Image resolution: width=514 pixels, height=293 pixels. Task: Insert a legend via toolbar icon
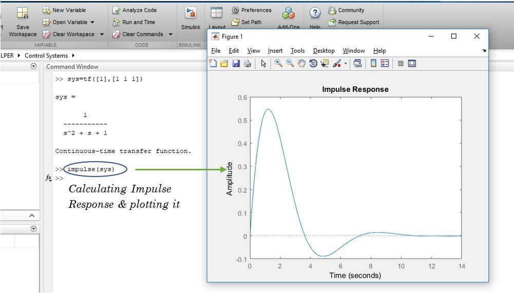click(x=385, y=63)
